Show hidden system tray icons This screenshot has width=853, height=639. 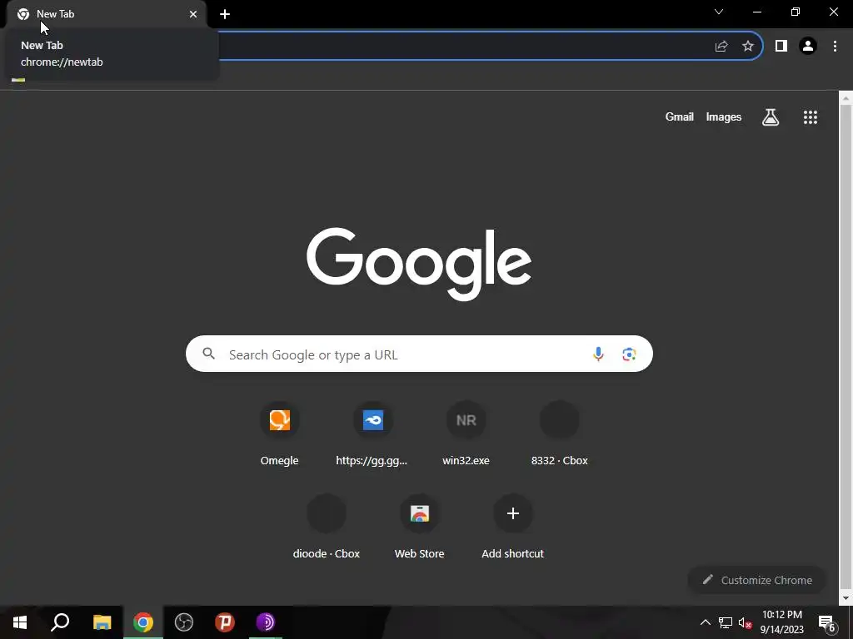pos(705,622)
